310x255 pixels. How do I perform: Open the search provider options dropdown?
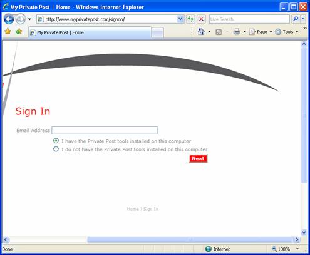pyautogui.click(x=303, y=19)
